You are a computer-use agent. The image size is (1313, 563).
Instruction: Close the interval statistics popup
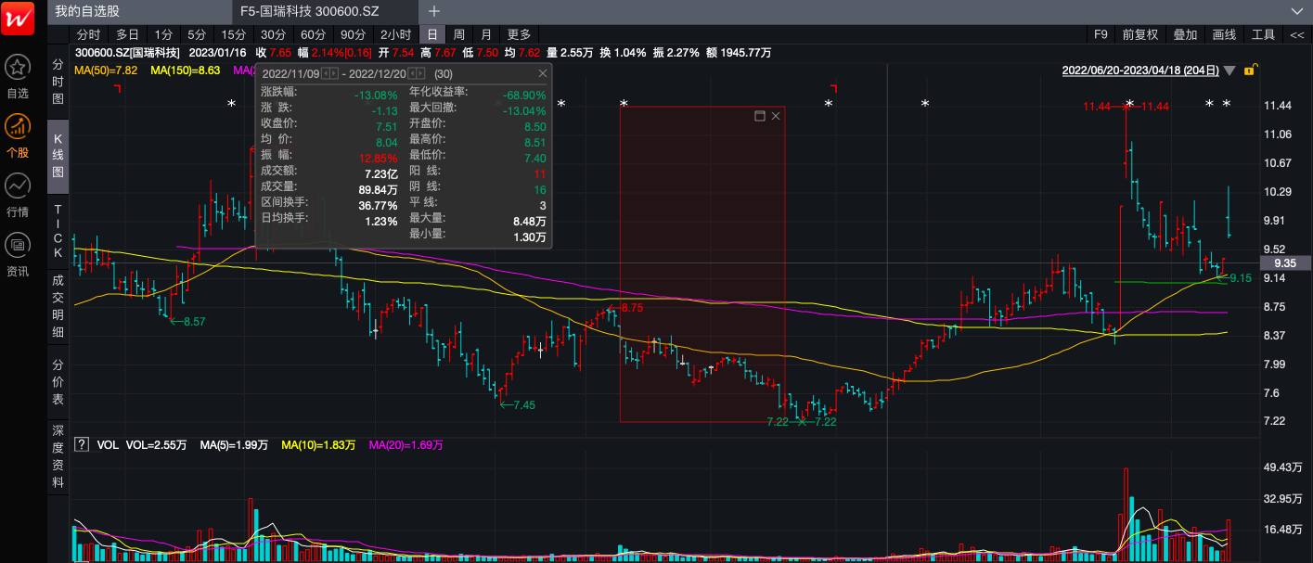click(x=543, y=73)
